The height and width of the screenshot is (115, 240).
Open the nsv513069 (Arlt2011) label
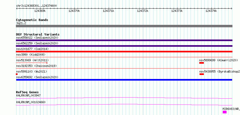pos(32,60)
